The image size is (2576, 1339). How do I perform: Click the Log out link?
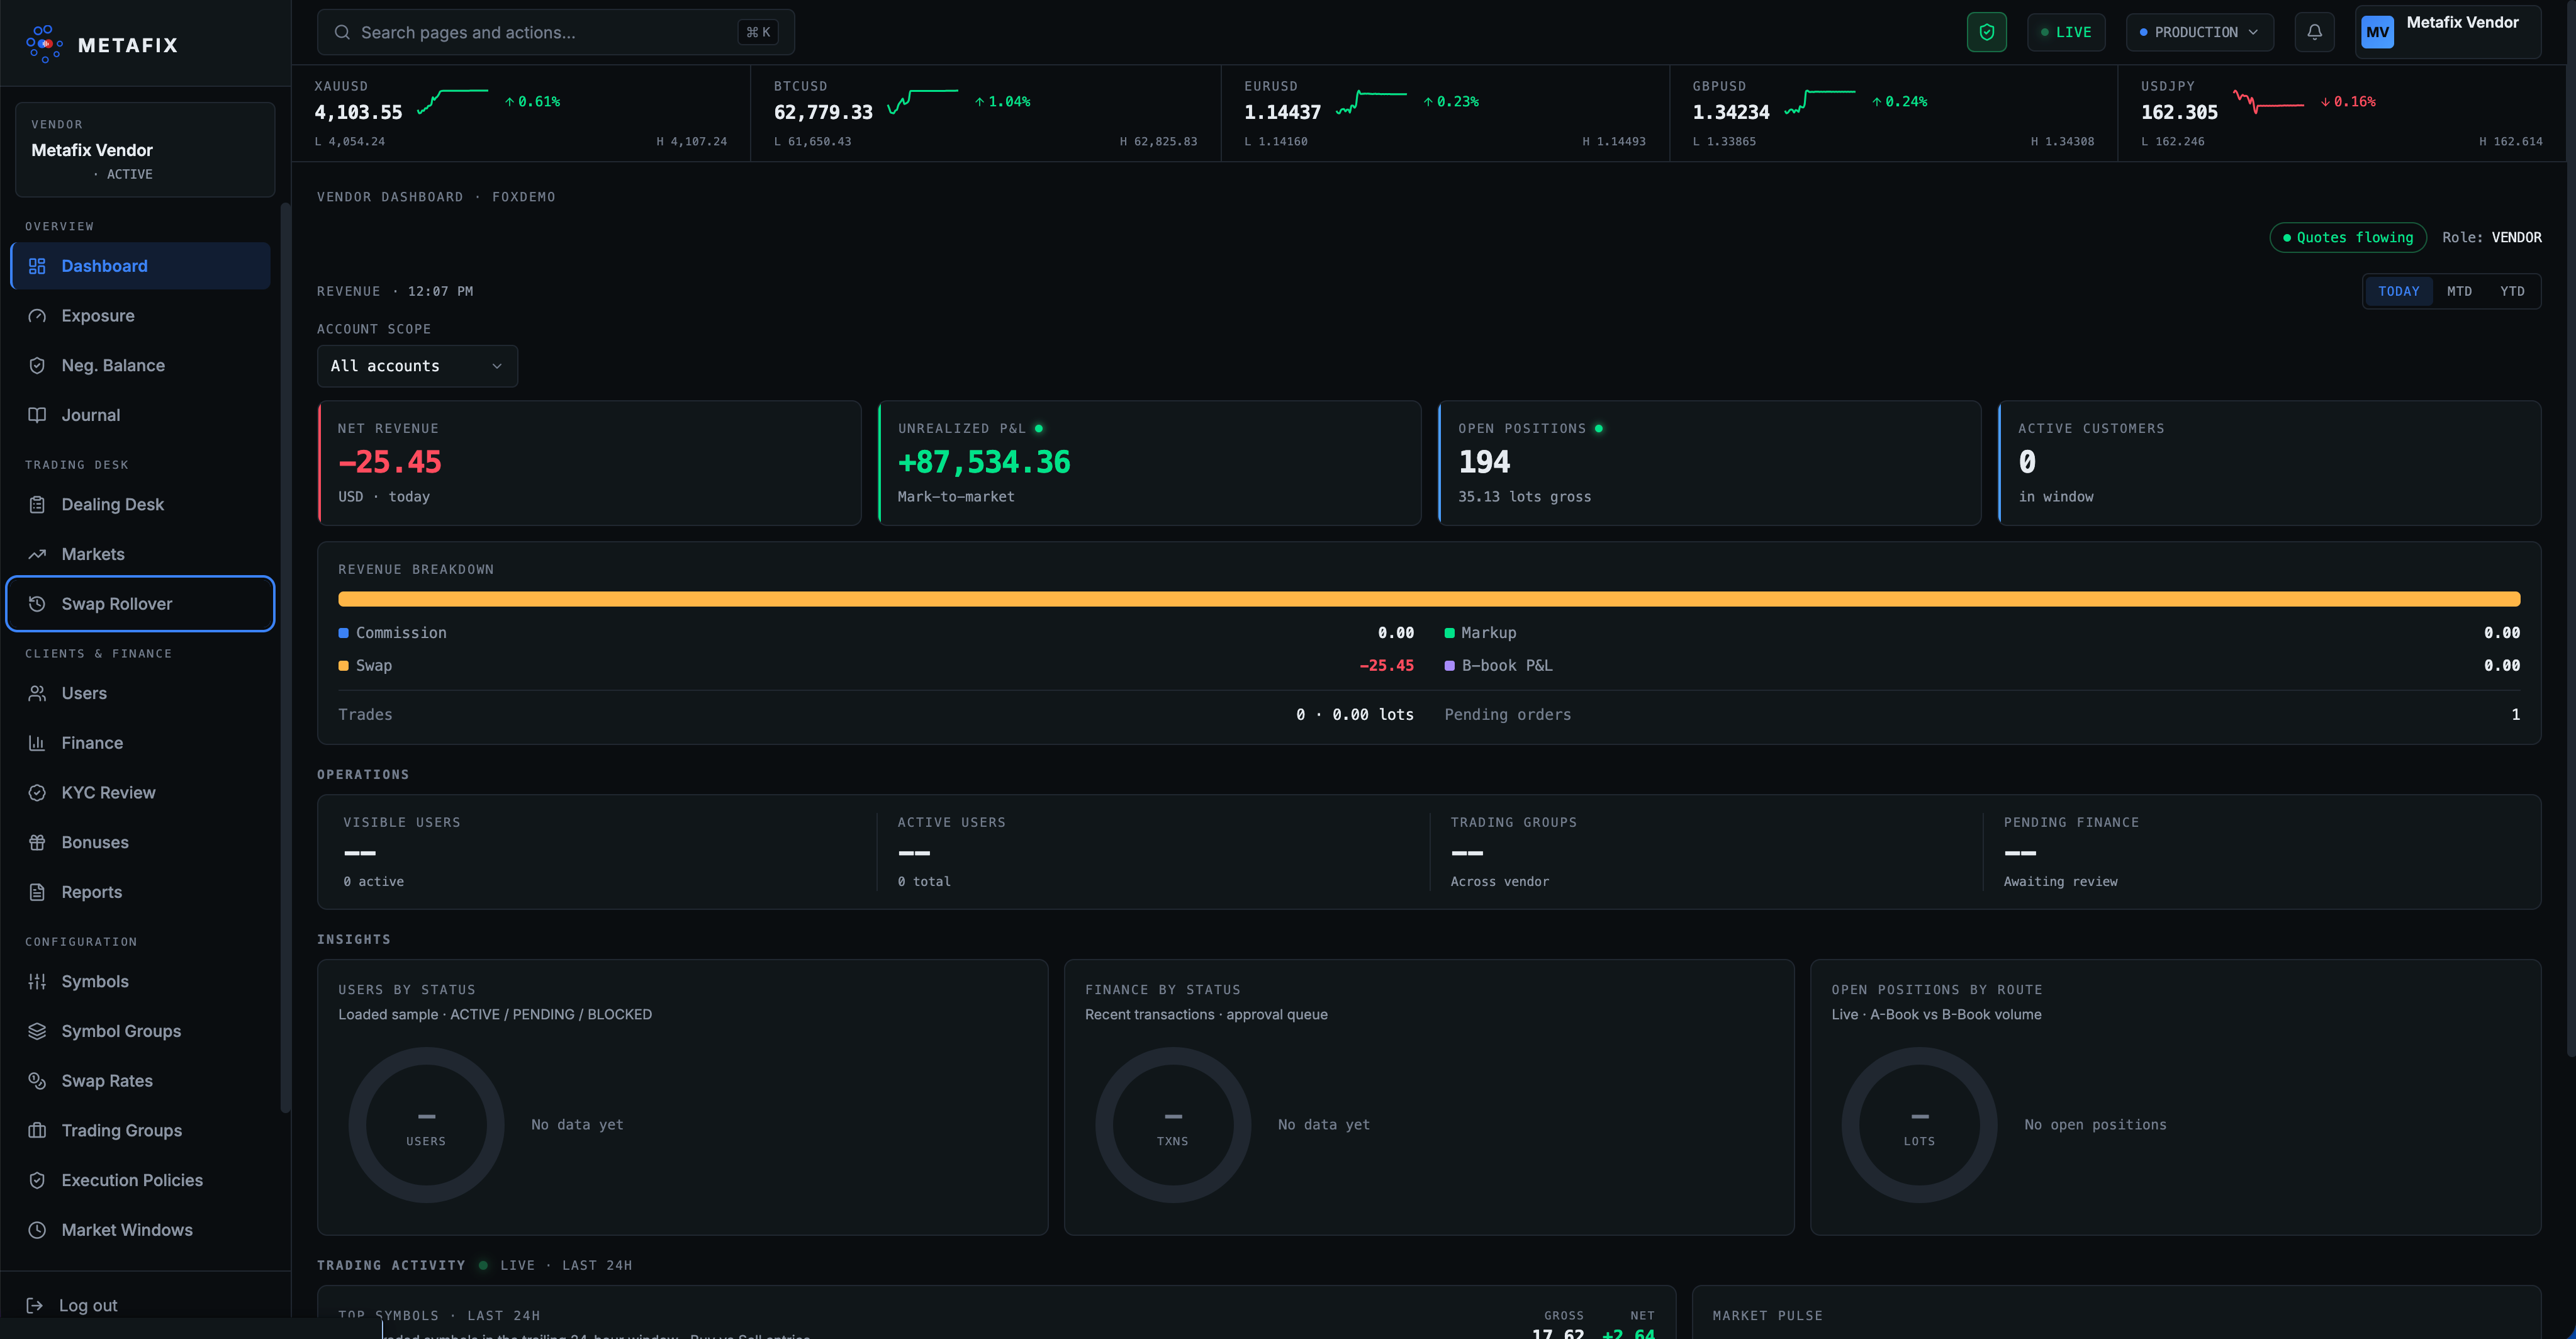coord(88,1305)
